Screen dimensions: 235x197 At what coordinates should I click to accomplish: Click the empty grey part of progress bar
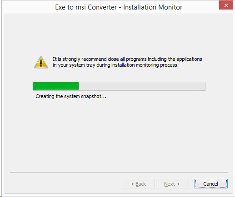(142, 86)
